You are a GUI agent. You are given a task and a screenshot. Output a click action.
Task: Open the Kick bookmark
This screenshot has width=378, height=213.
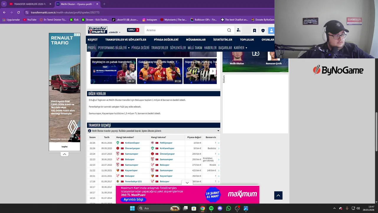coord(74,20)
